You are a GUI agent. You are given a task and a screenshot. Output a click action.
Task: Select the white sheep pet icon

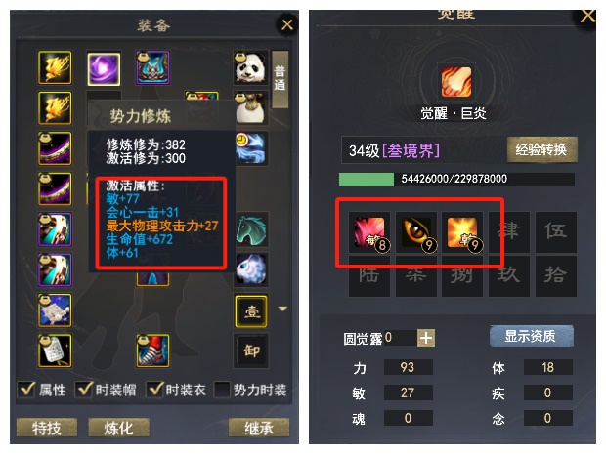251,269
